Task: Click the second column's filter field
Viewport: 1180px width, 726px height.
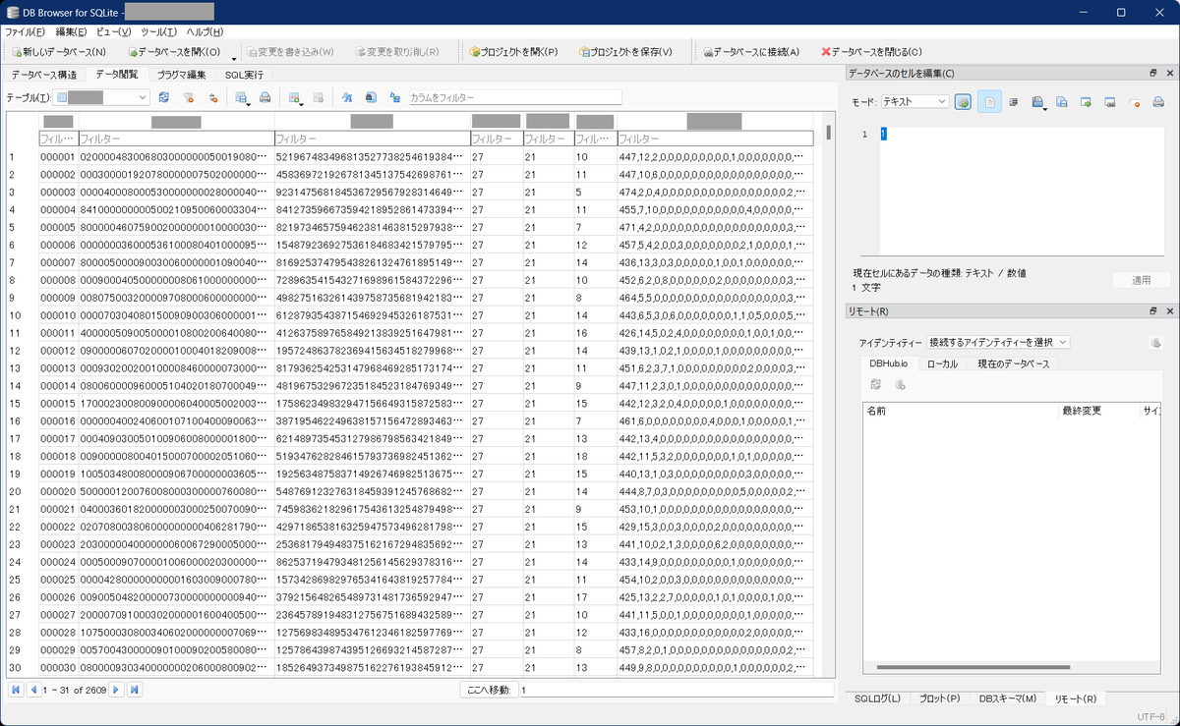Action: pos(175,139)
